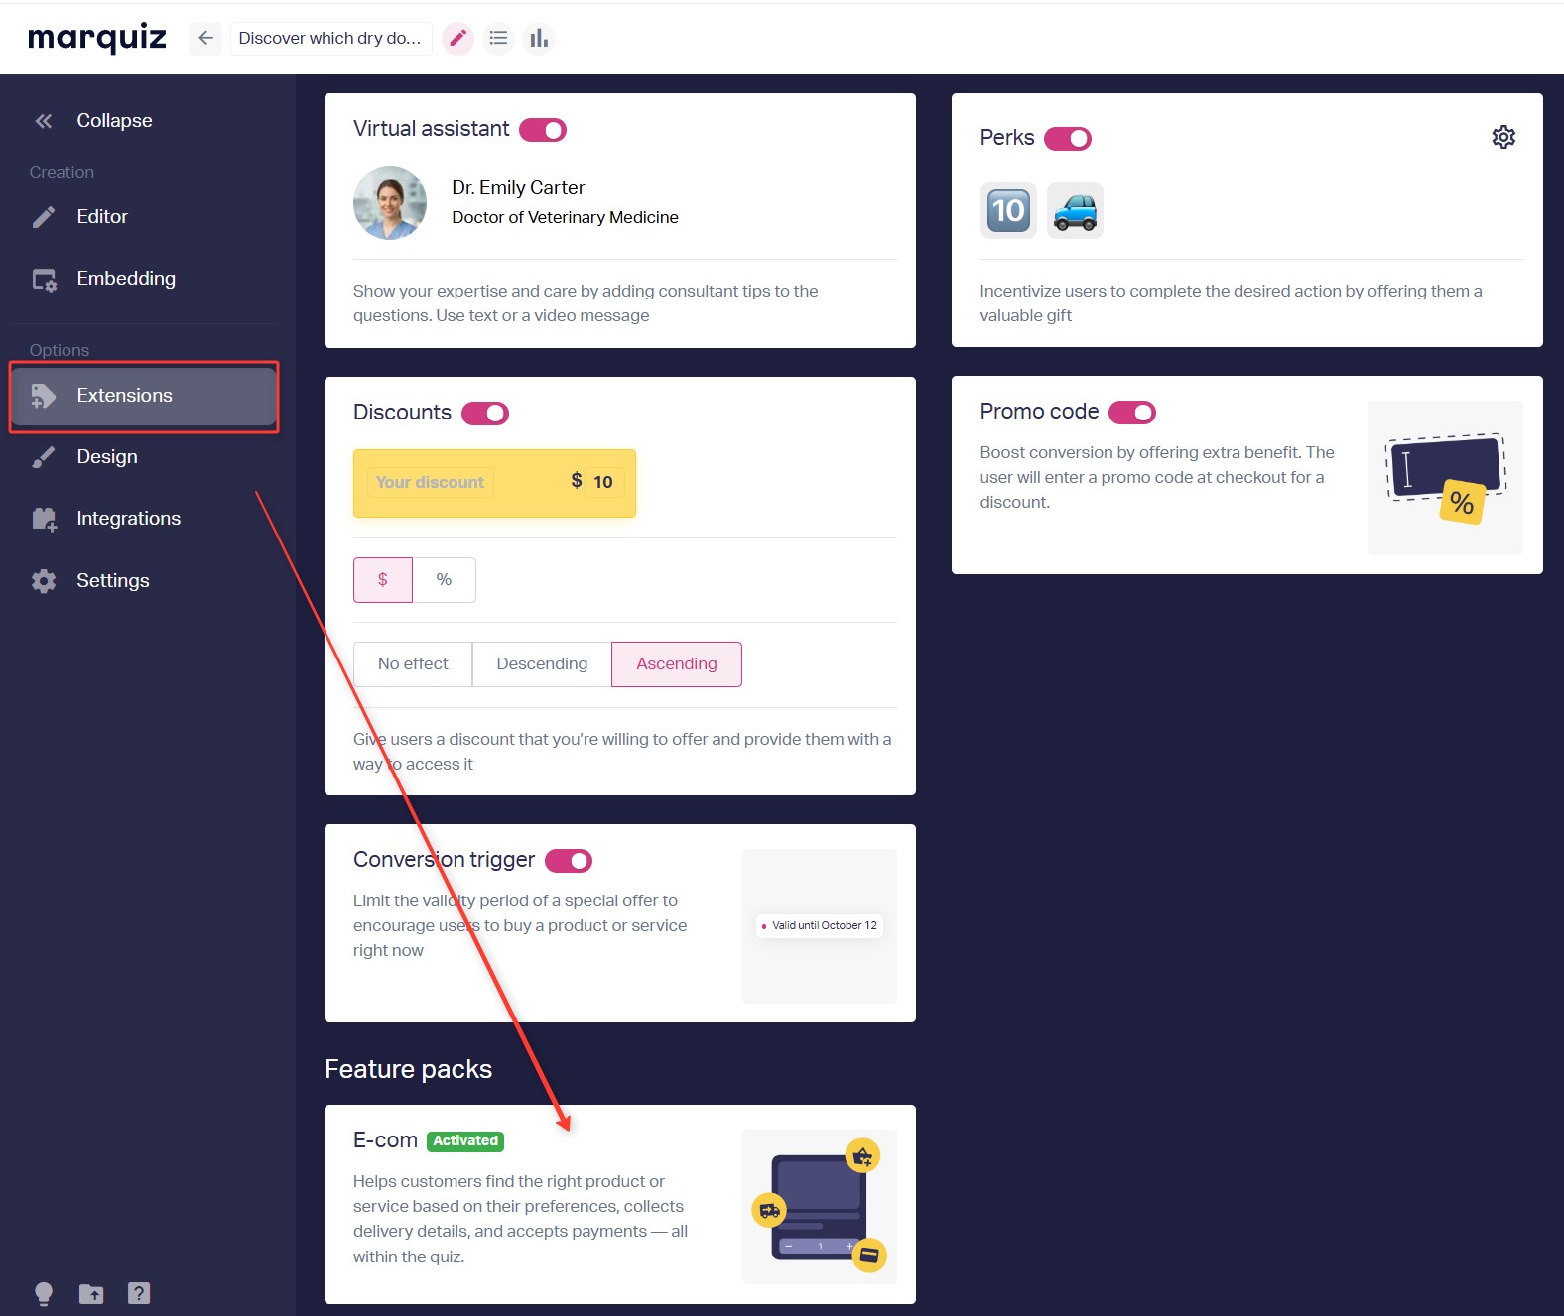This screenshot has width=1564, height=1316.
Task: Open the list view icon in header
Action: [498, 38]
